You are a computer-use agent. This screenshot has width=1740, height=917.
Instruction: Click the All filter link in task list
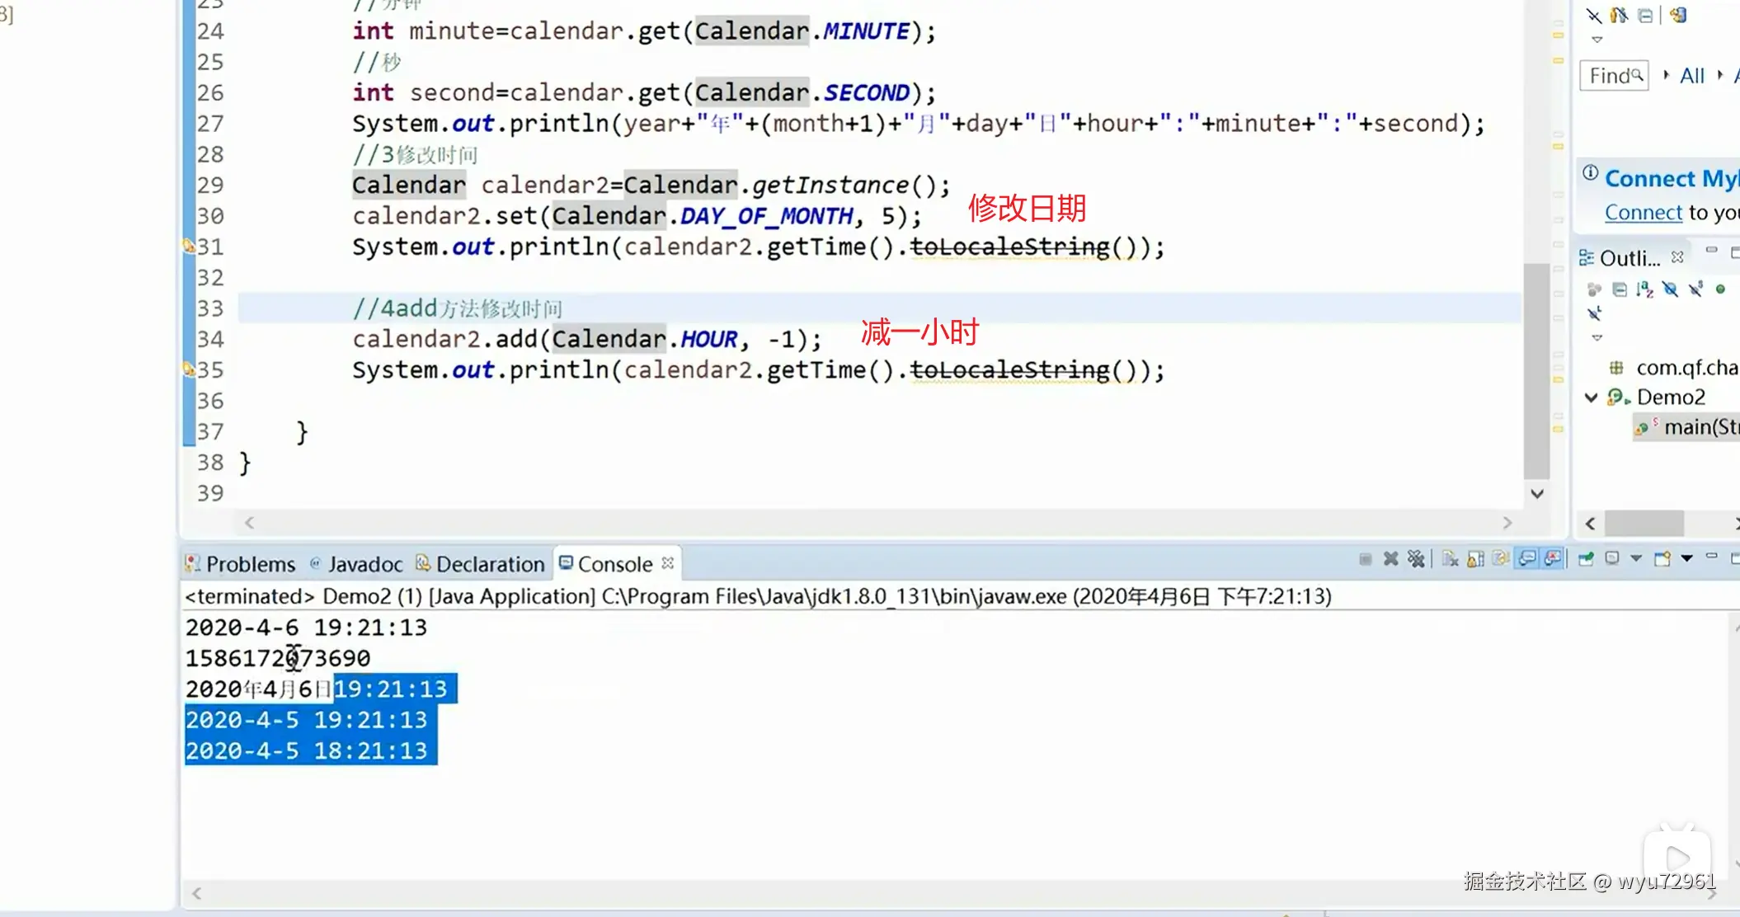(x=1691, y=76)
